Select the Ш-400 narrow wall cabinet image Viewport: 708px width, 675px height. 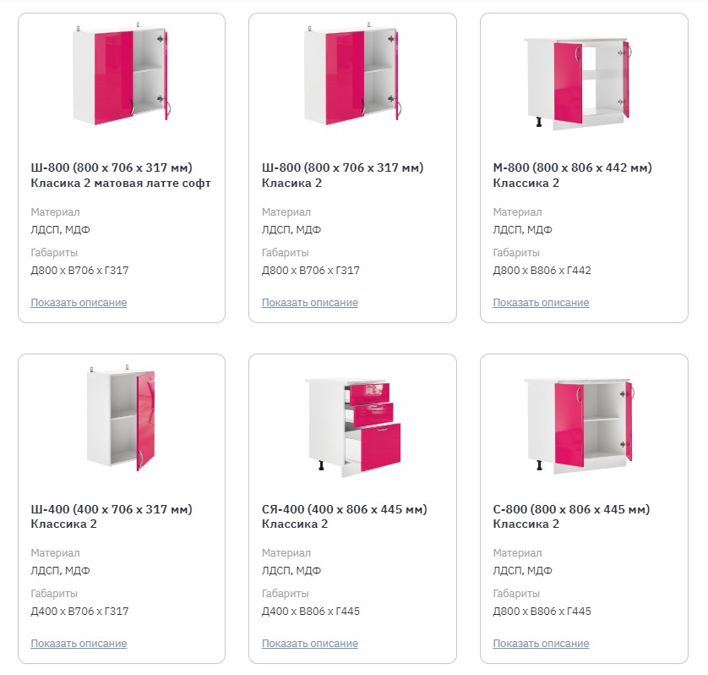click(121, 419)
